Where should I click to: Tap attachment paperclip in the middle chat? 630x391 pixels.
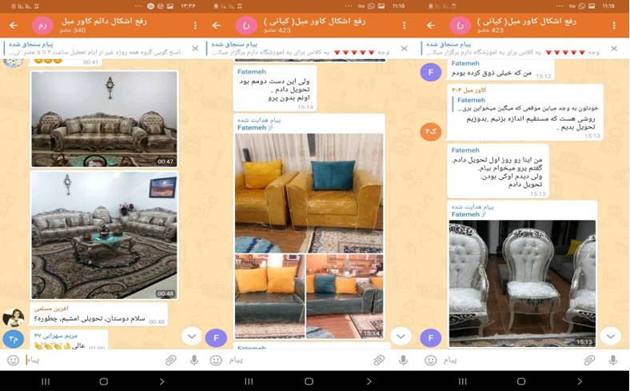pyautogui.click(x=380, y=361)
